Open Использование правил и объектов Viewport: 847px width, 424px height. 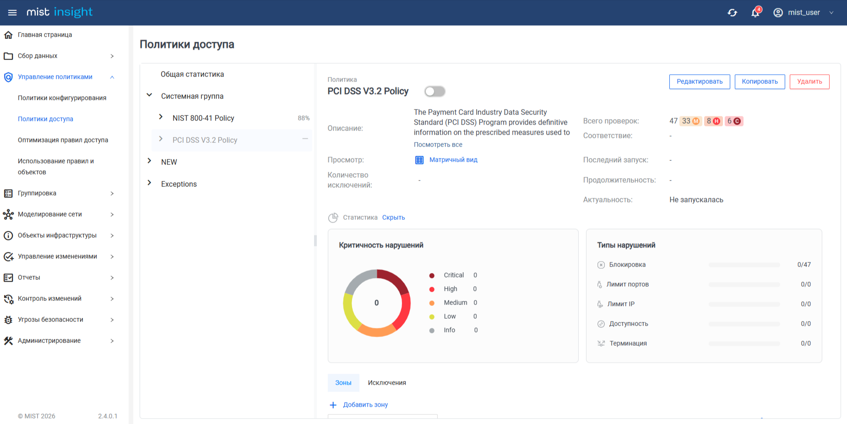click(56, 167)
